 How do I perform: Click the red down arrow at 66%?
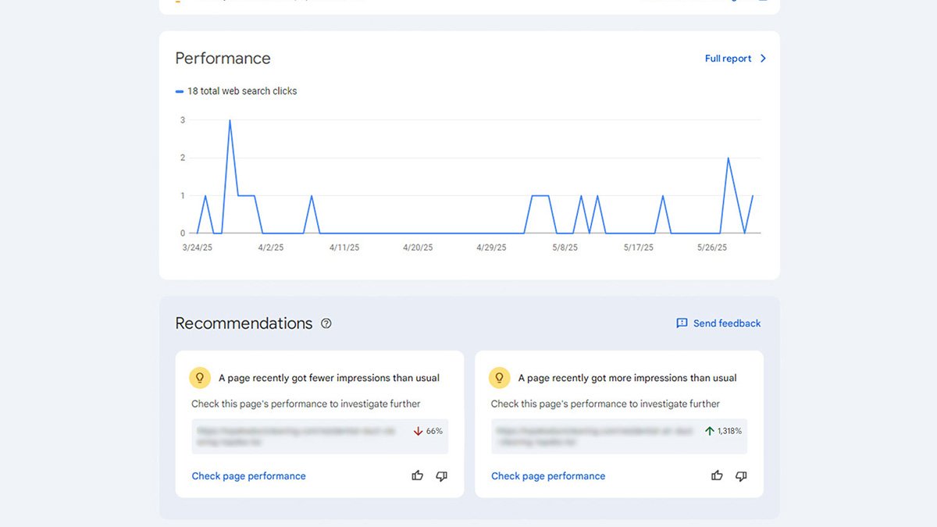point(419,431)
